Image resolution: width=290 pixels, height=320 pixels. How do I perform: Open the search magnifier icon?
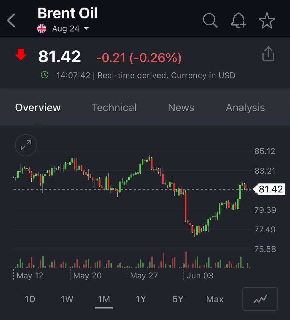click(x=210, y=20)
